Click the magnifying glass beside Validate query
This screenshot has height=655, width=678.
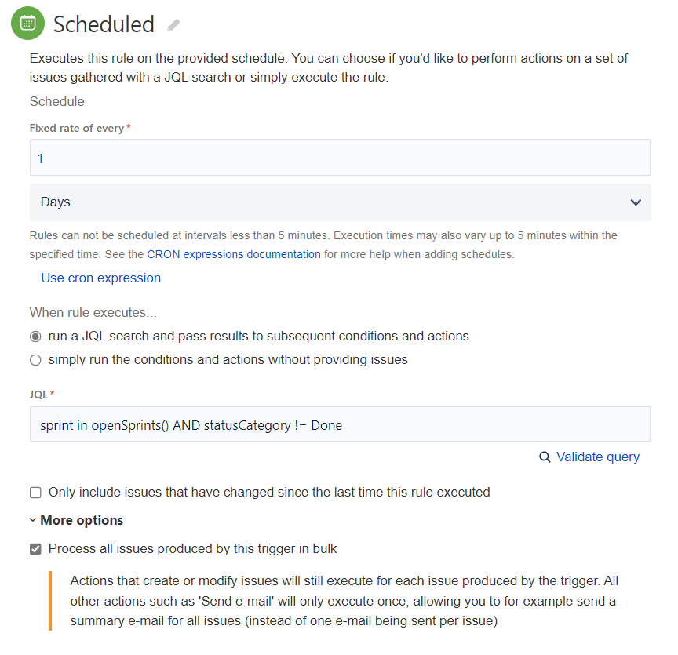click(x=545, y=457)
